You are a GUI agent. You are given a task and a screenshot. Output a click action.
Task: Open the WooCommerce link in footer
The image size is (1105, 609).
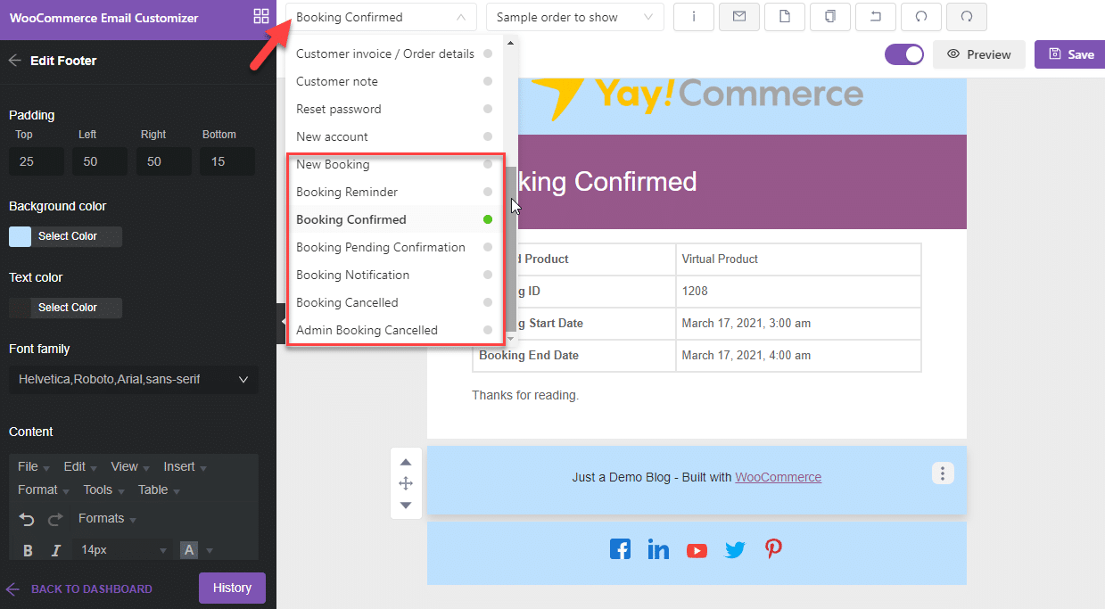[x=779, y=477]
